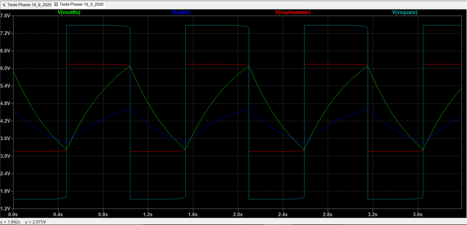Click the 5.4V vertical axis label

click(x=5, y=86)
